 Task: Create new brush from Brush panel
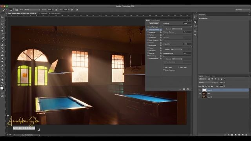[188, 89]
